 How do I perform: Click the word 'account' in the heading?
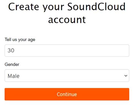67,20
